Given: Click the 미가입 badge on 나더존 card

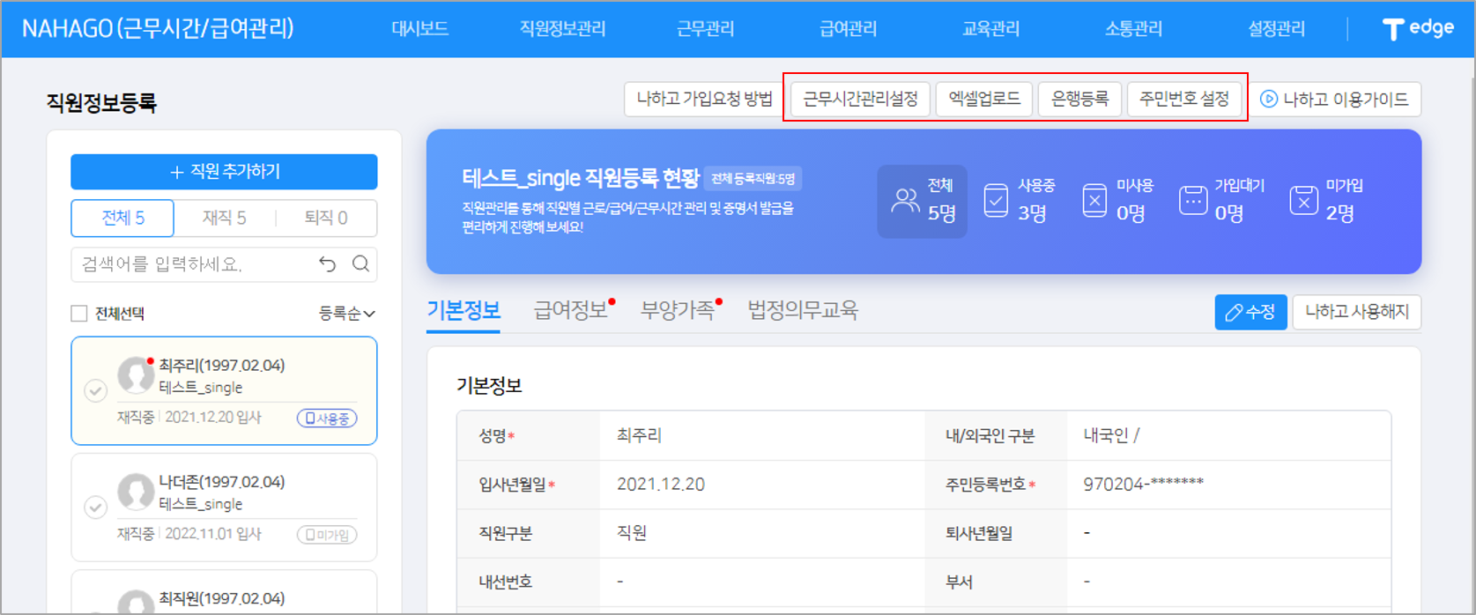Looking at the screenshot, I should click(x=327, y=535).
